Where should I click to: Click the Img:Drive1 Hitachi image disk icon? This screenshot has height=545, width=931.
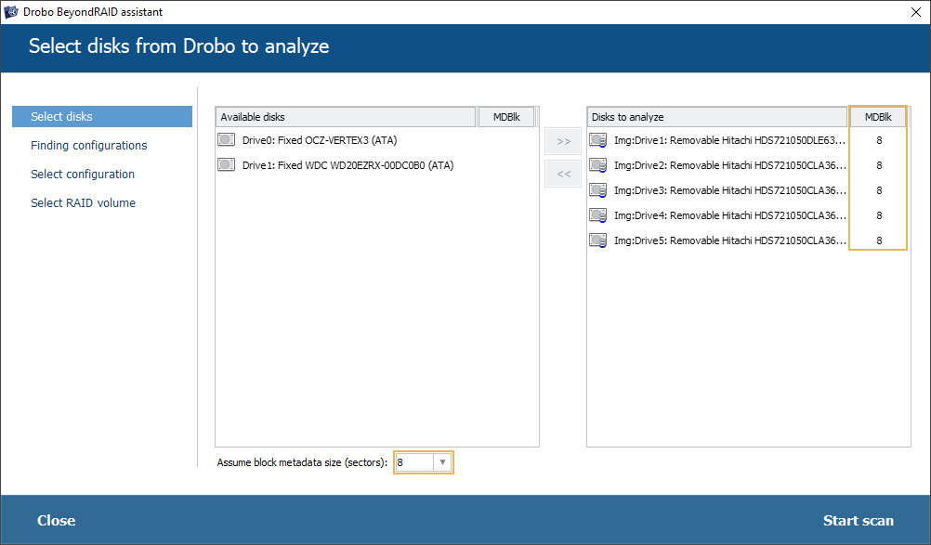pos(598,140)
